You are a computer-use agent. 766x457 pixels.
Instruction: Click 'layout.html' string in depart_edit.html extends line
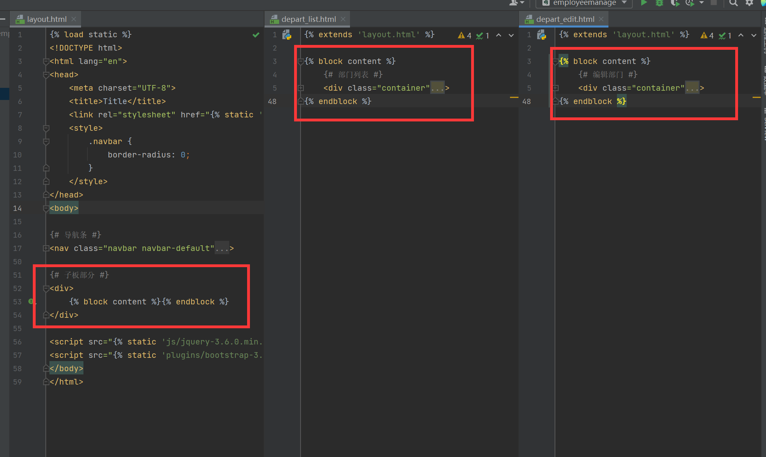[644, 35]
